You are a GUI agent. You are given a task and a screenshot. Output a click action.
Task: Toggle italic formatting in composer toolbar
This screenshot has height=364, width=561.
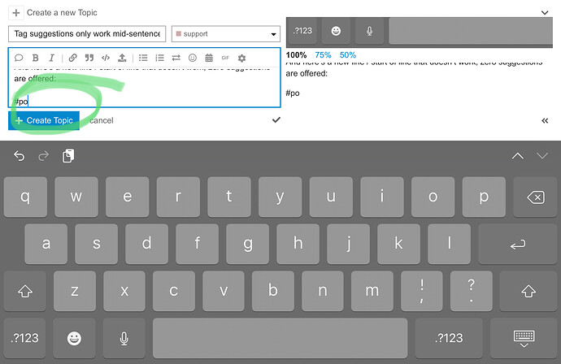(51, 58)
